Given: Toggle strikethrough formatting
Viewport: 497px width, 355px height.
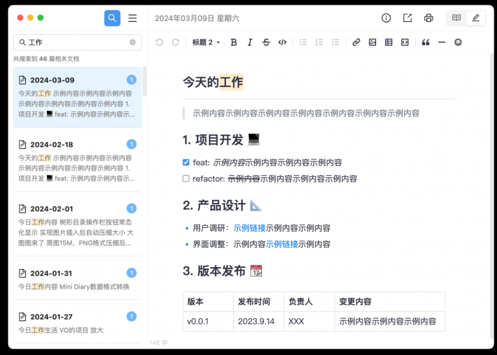Looking at the screenshot, I should click(266, 42).
